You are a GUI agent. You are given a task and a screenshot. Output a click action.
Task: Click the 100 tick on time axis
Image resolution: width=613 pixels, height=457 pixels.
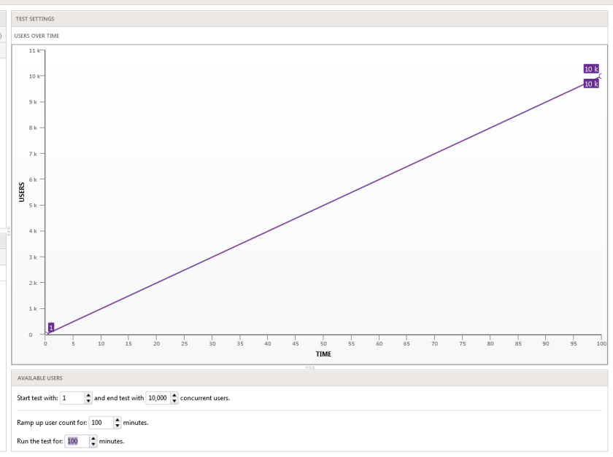601,344
